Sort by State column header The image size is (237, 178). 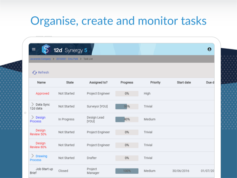[x=70, y=83]
